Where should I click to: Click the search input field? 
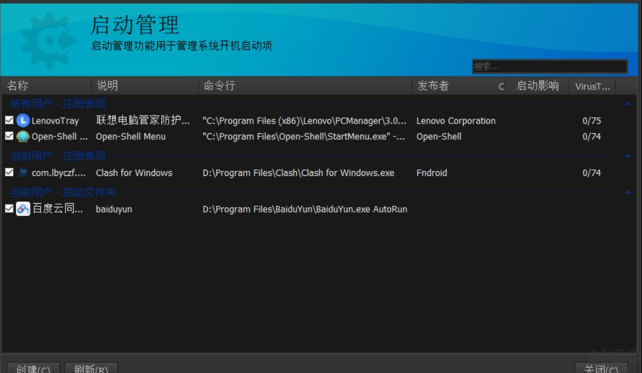point(550,66)
